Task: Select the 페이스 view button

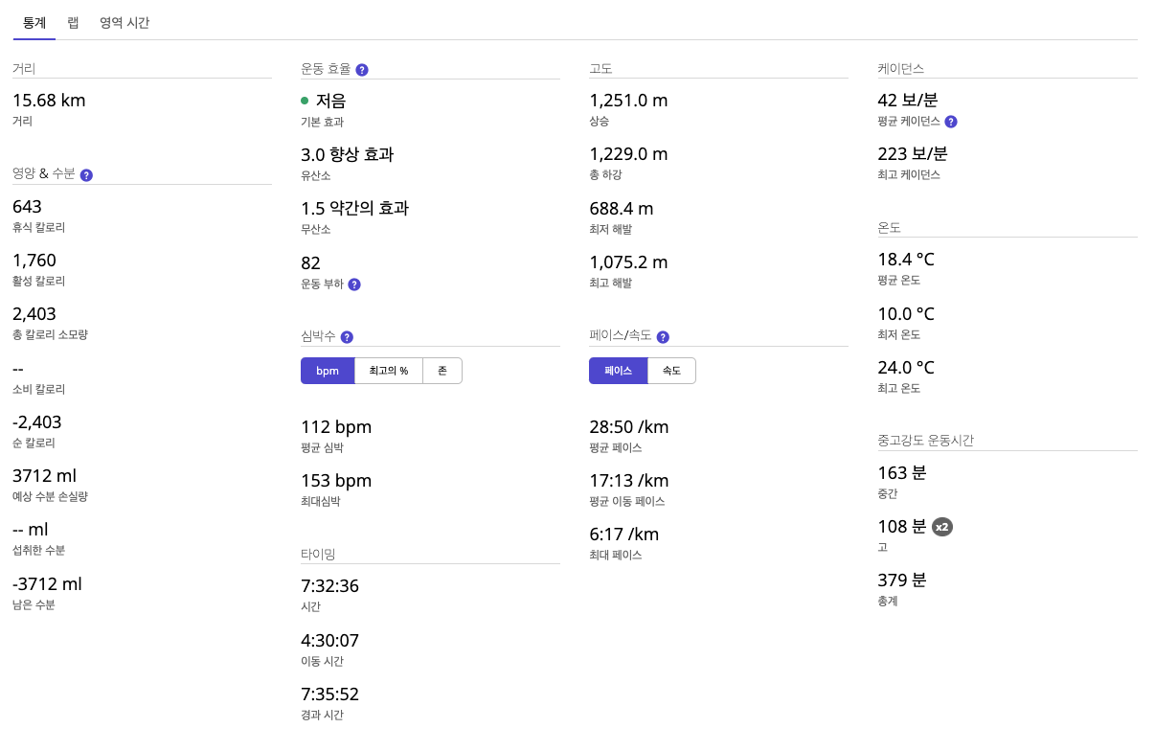Action: 618,370
